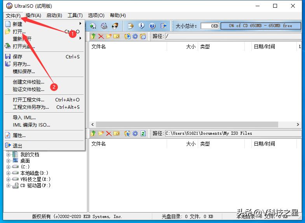Click the Burn CD image flame-disc icon

point(115,26)
